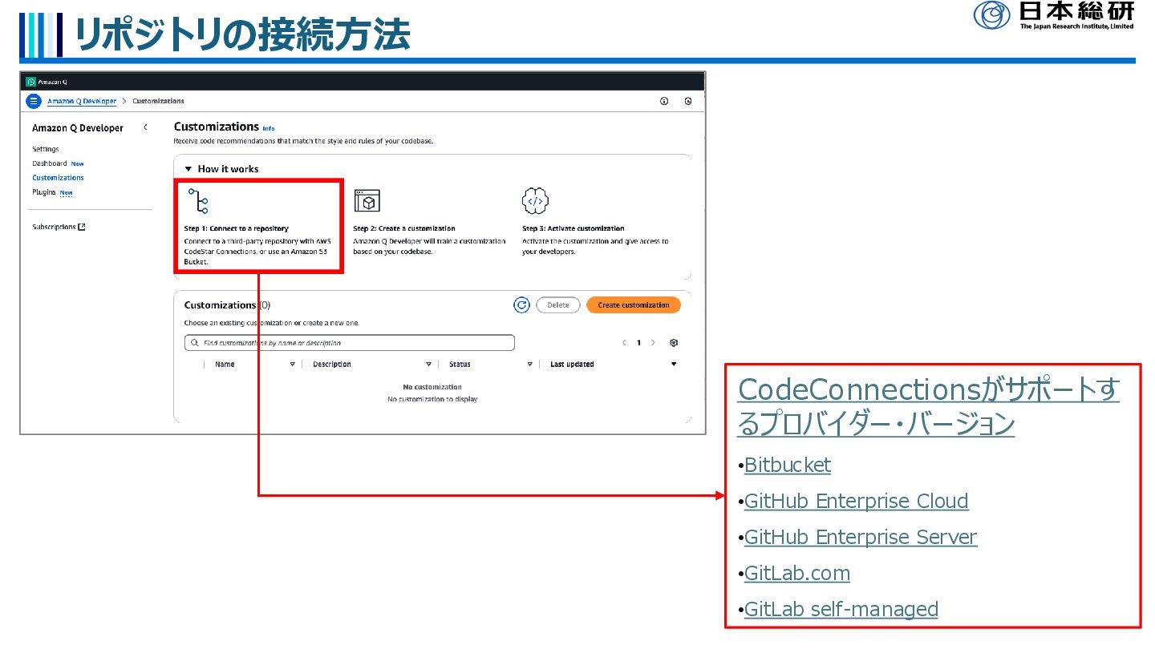Open the hamburger navigation menu icon
The image size is (1155, 649).
[33, 101]
